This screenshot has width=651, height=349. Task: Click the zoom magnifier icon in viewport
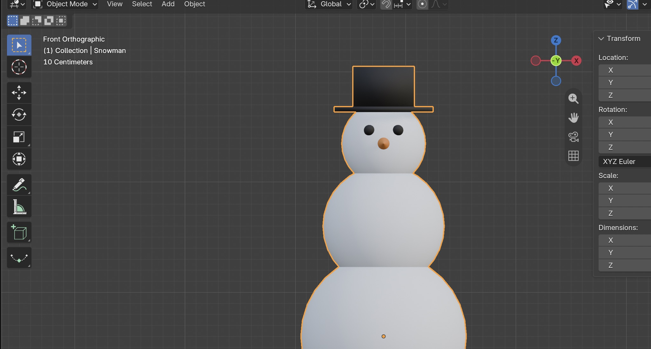click(x=573, y=98)
